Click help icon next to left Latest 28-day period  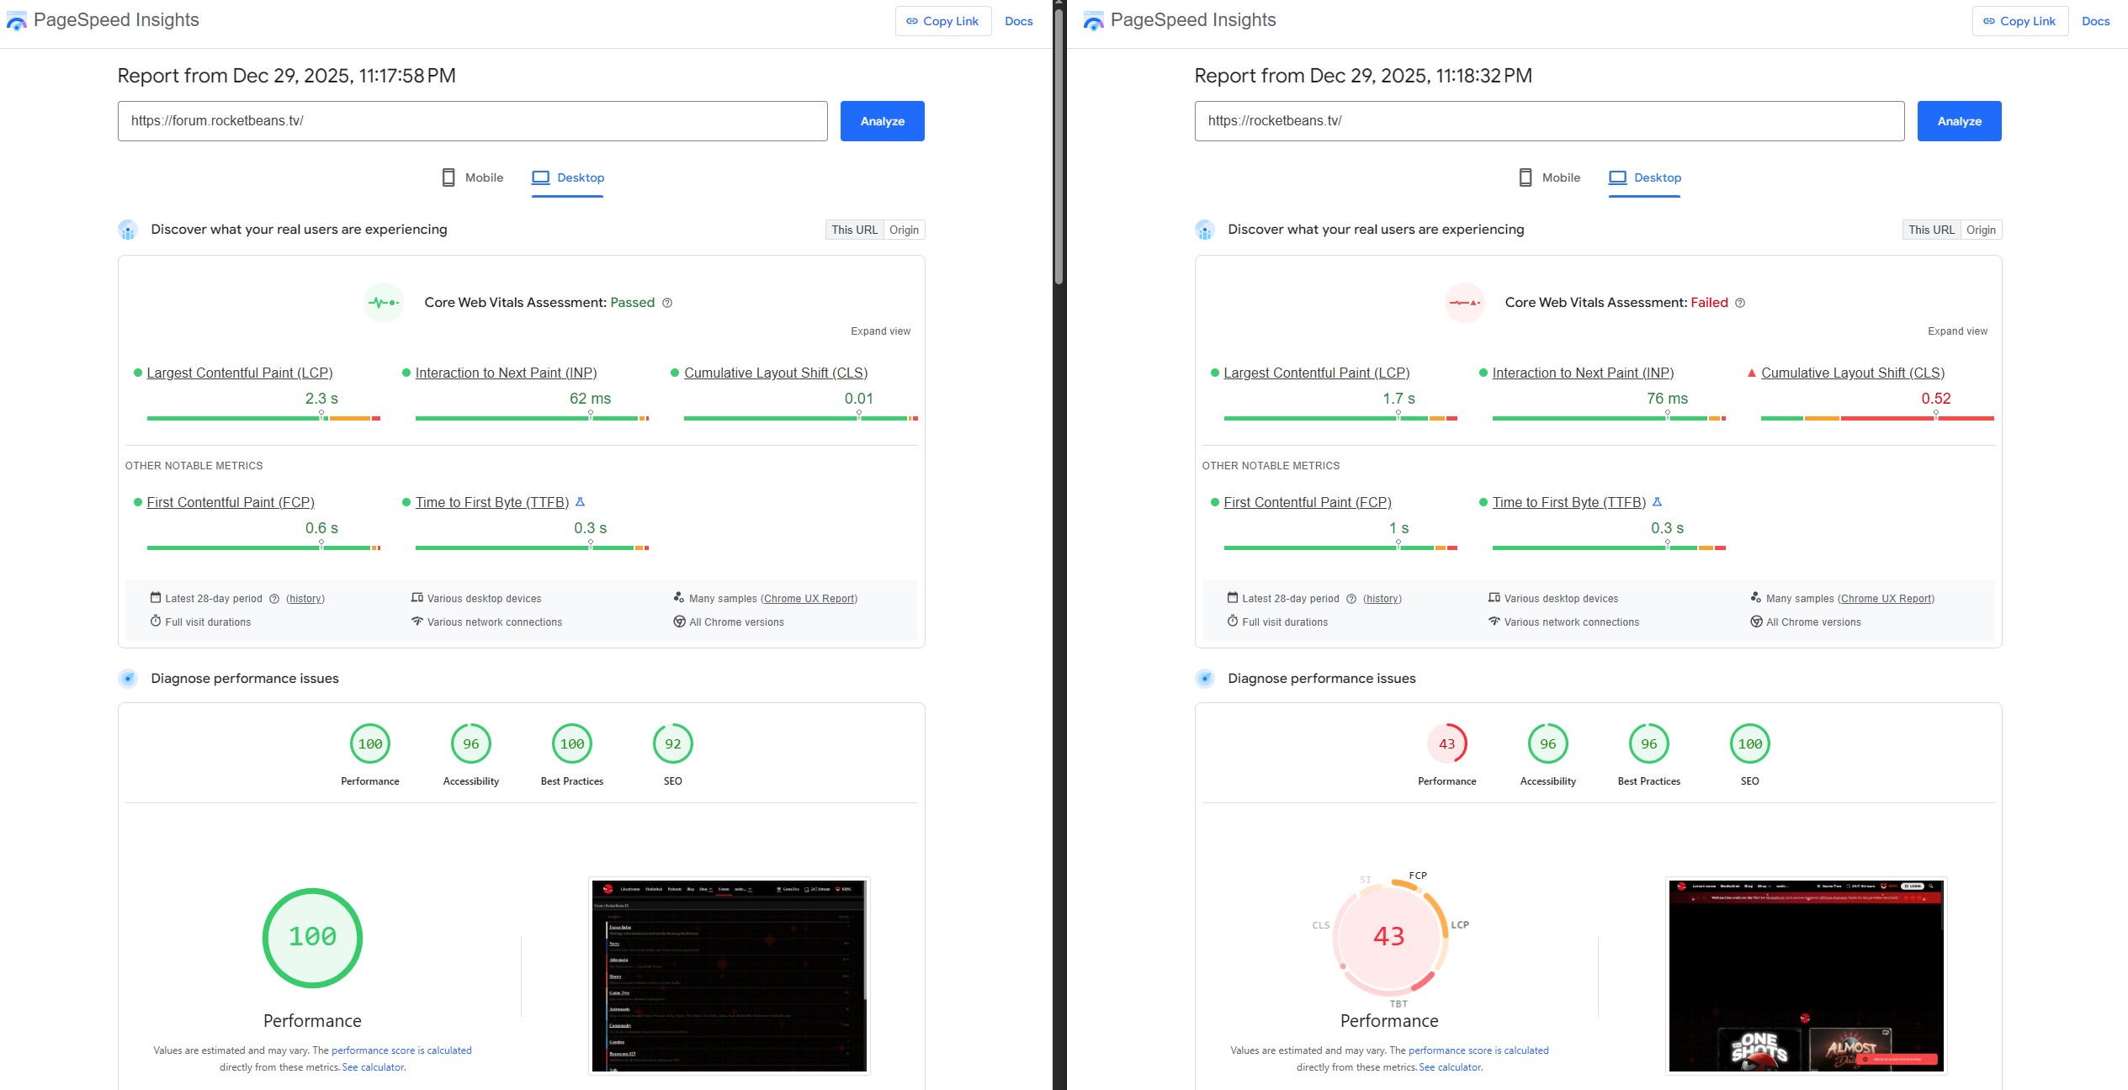pos(274,599)
